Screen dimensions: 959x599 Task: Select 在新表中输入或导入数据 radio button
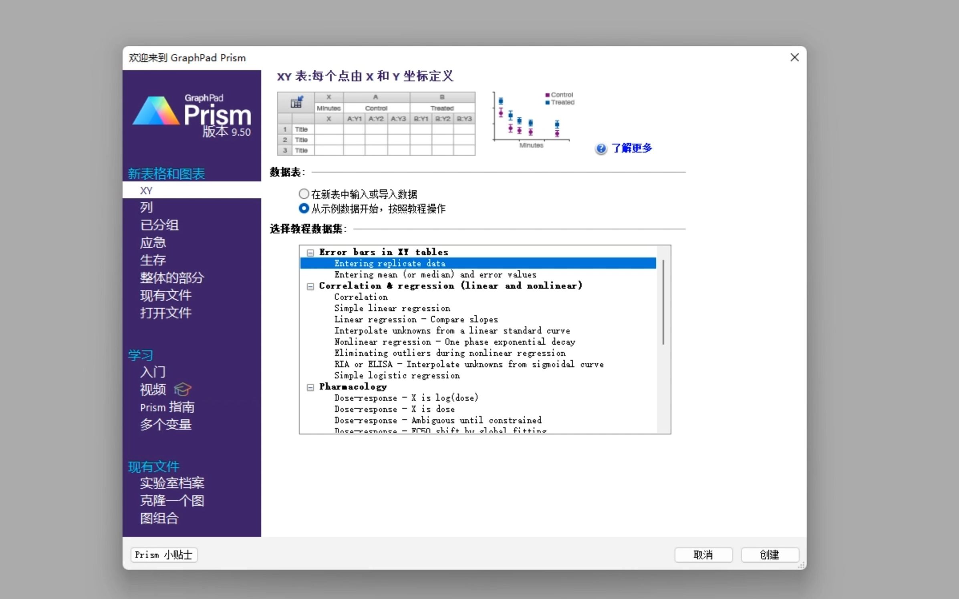coord(304,194)
